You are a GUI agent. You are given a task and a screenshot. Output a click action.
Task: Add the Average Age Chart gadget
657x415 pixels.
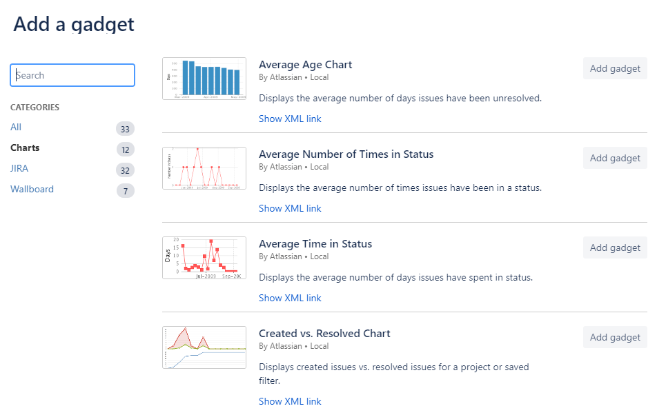(615, 68)
